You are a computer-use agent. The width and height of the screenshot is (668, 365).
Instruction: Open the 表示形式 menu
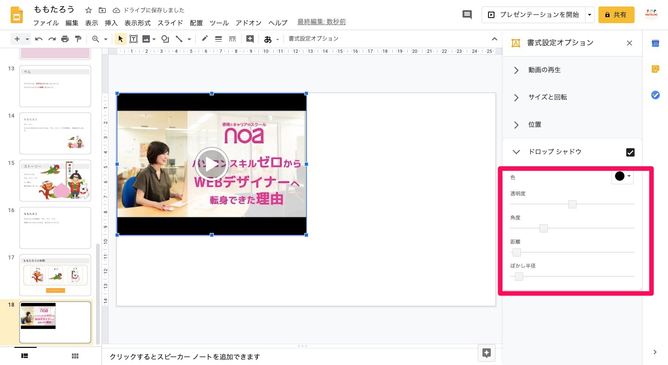point(138,23)
